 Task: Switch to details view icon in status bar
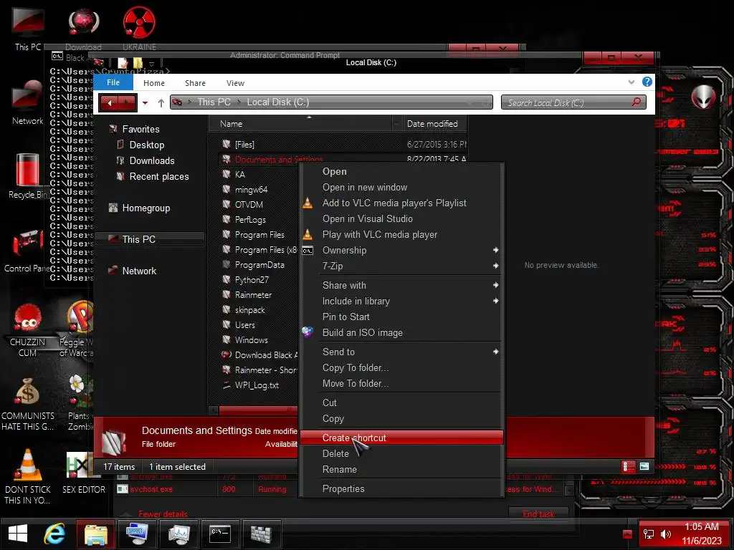click(x=628, y=466)
